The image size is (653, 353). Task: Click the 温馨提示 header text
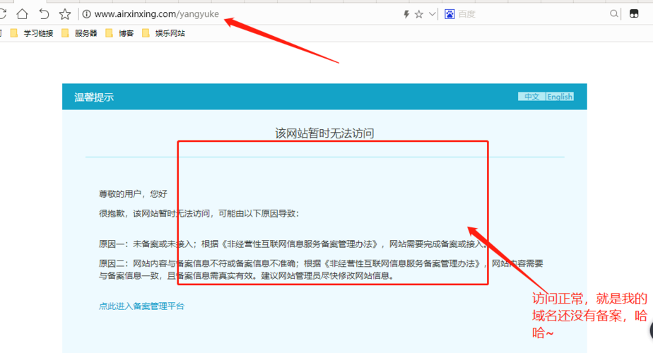94,97
